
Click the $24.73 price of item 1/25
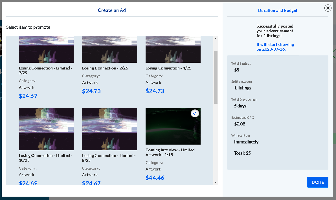click(x=155, y=91)
